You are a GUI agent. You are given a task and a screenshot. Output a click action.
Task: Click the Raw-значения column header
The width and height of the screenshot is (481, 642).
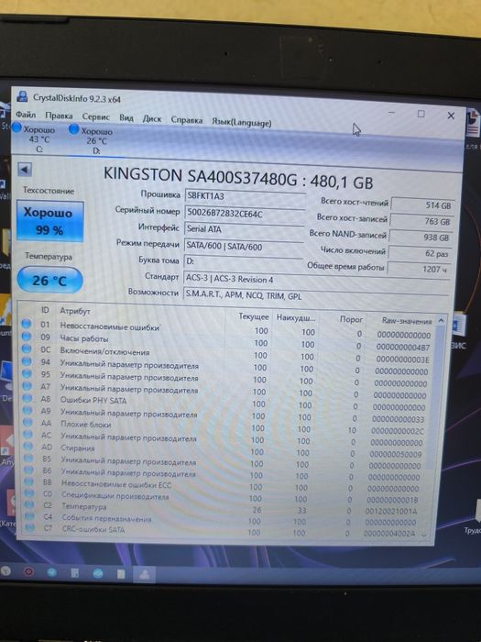click(x=407, y=321)
